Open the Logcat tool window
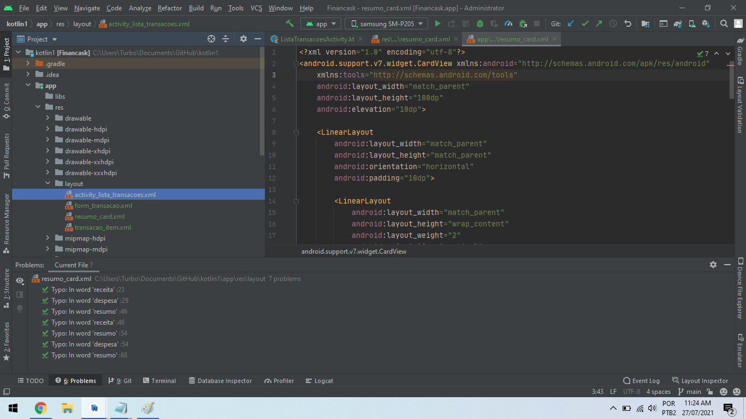746x419 pixels. 319,381
